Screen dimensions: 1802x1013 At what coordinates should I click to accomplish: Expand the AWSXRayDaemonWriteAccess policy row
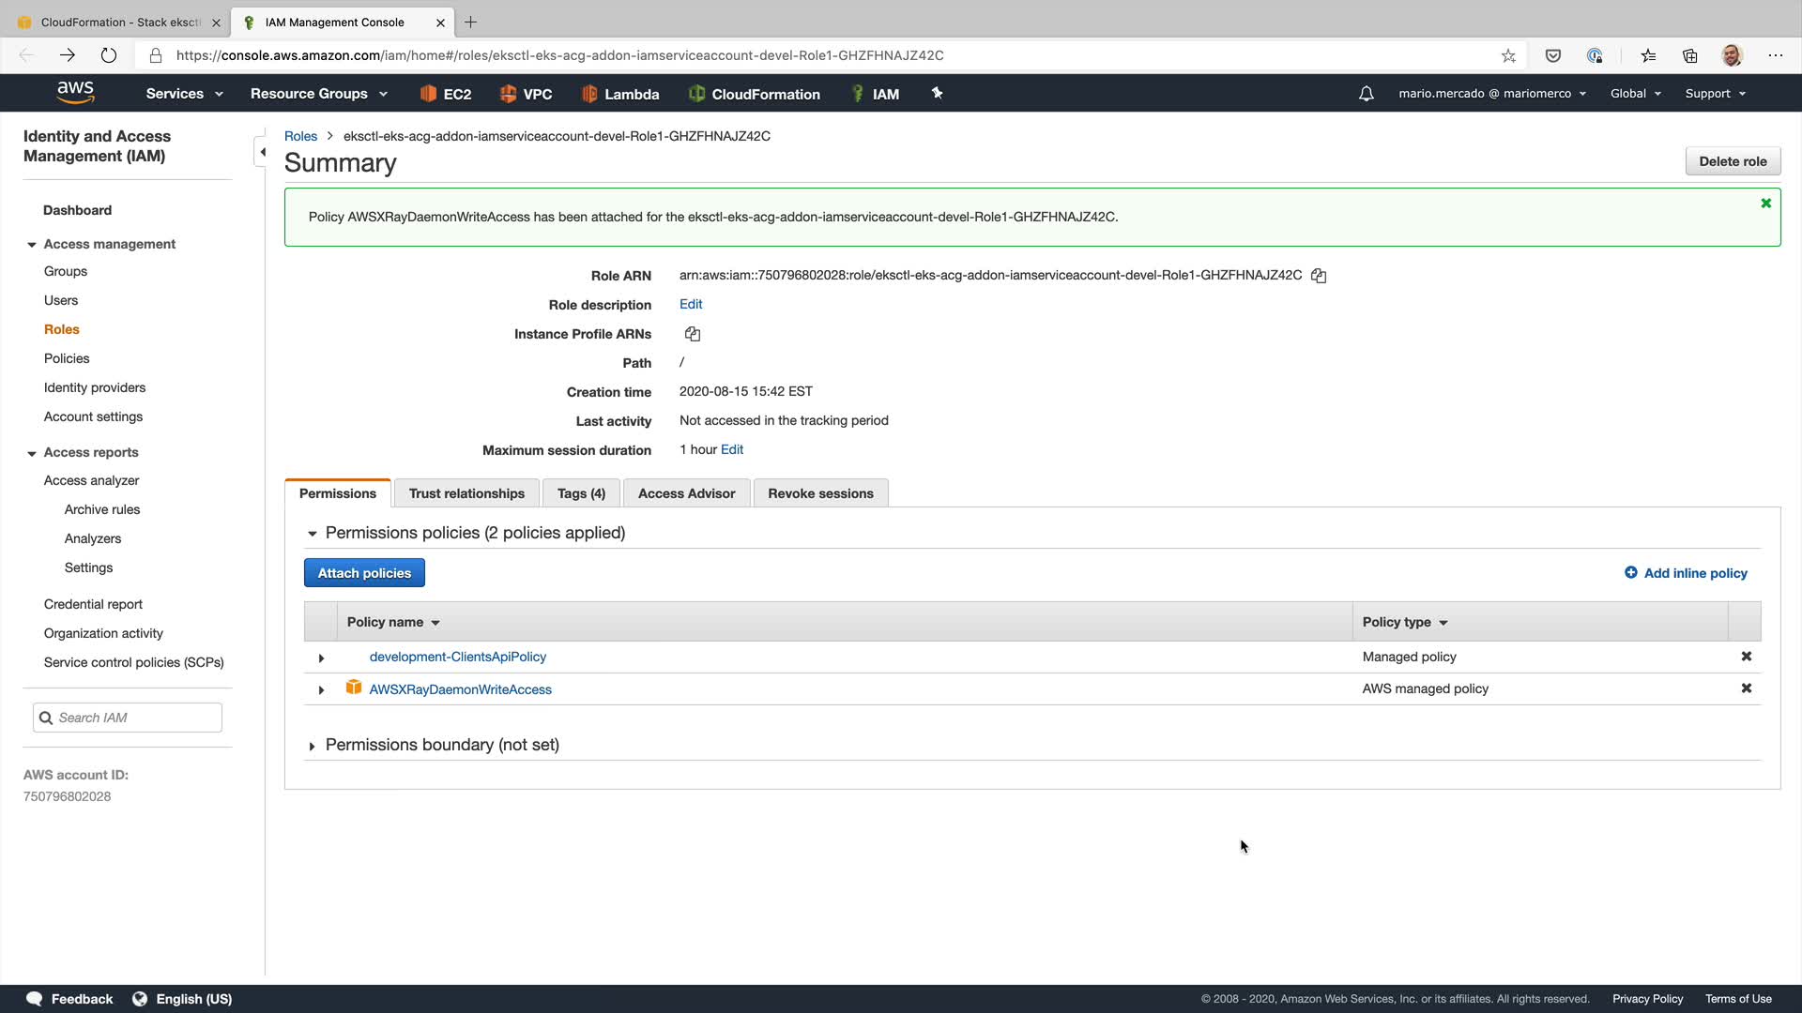tap(321, 690)
